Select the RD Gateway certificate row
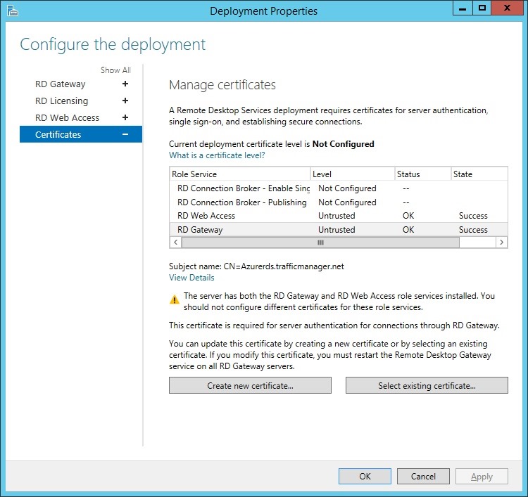 pyautogui.click(x=339, y=229)
